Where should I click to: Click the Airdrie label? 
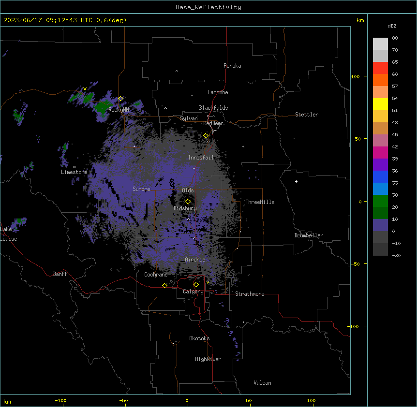click(195, 260)
